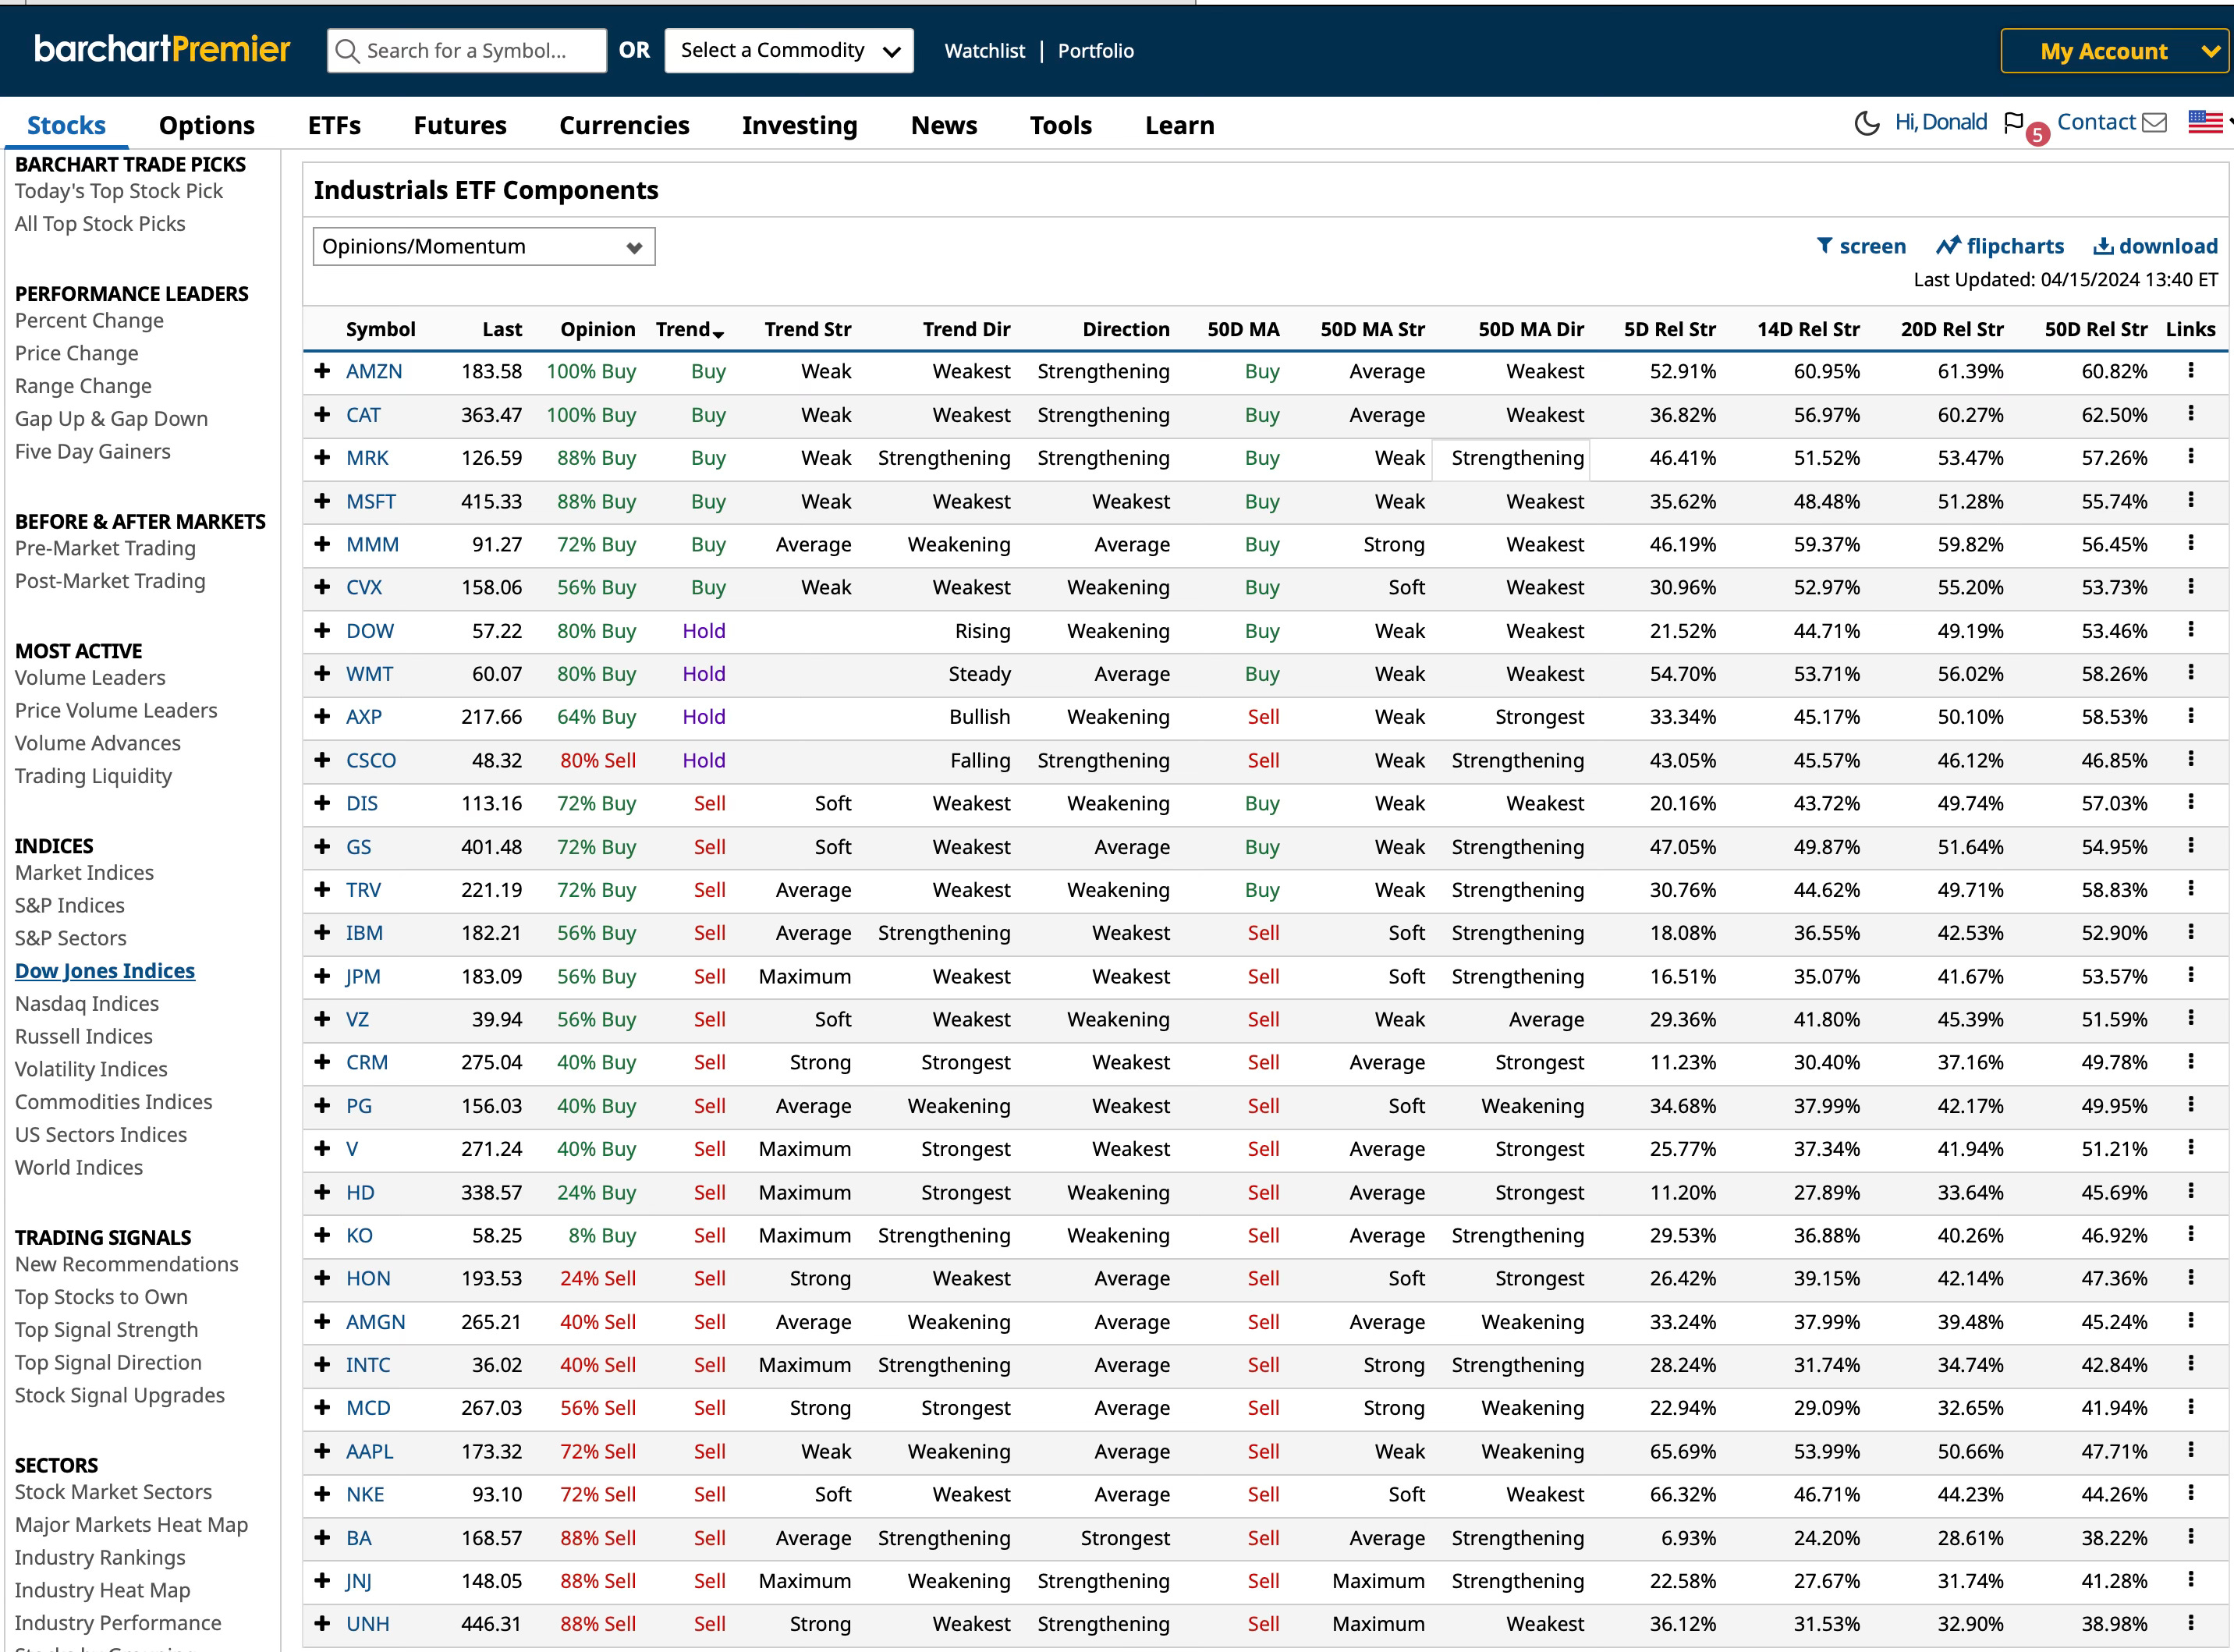This screenshot has width=2234, height=1652.
Task: Toggle dark mode moon icon
Action: [1866, 123]
